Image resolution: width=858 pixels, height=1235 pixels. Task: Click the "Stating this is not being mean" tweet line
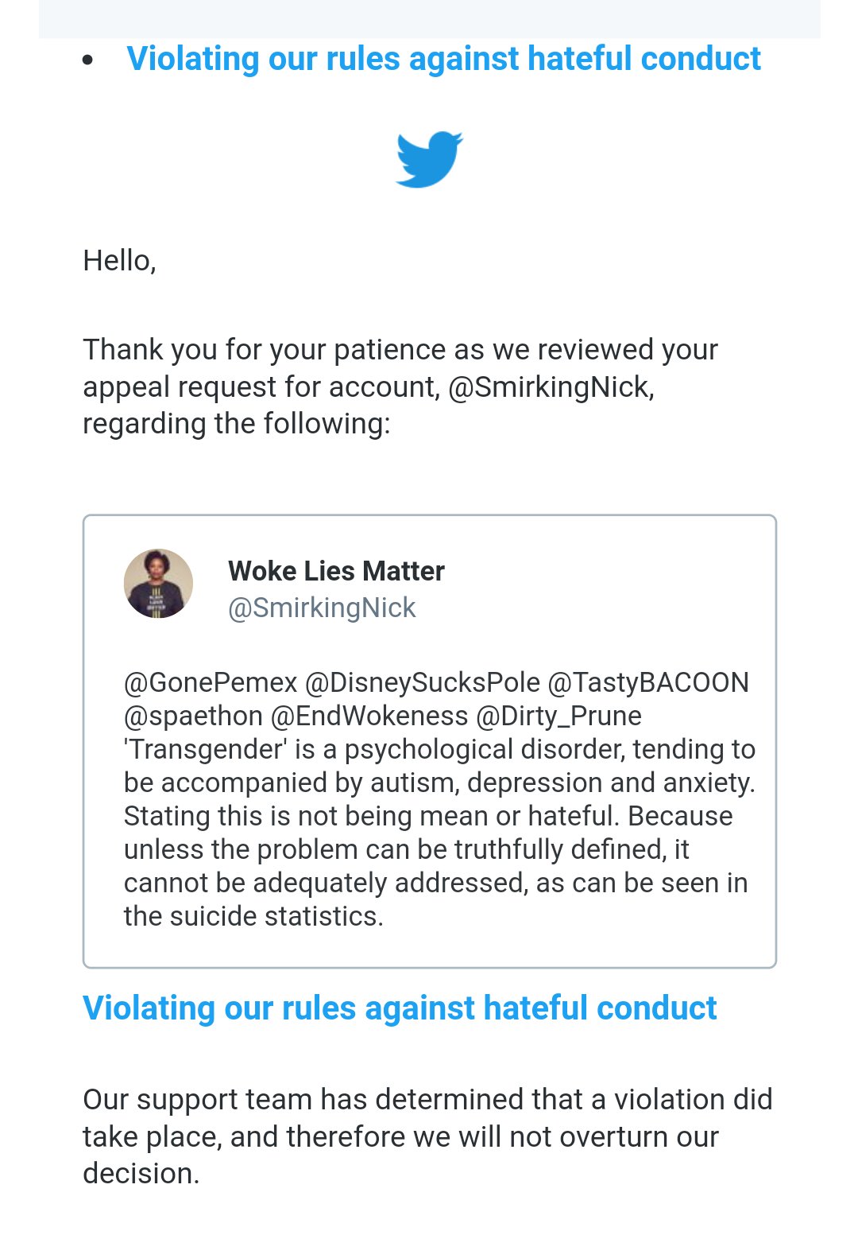[428, 816]
